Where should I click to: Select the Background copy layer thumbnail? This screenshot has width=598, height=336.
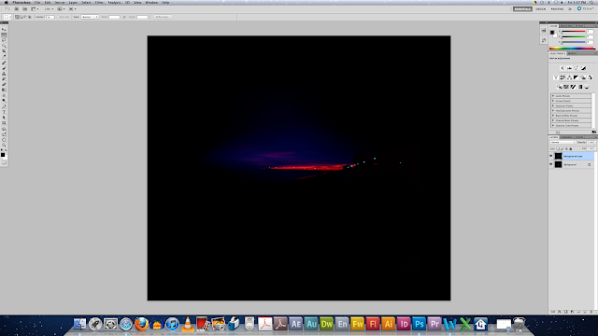coord(559,156)
